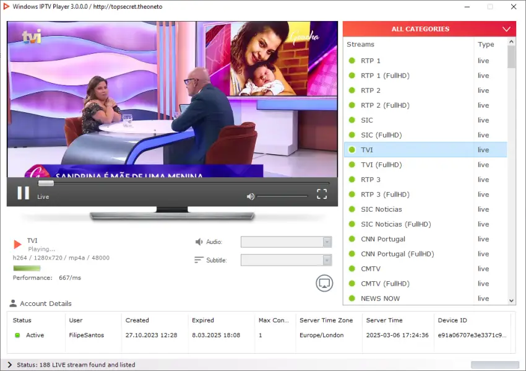
Task: Select RTP 2 stream
Action: tap(425, 90)
